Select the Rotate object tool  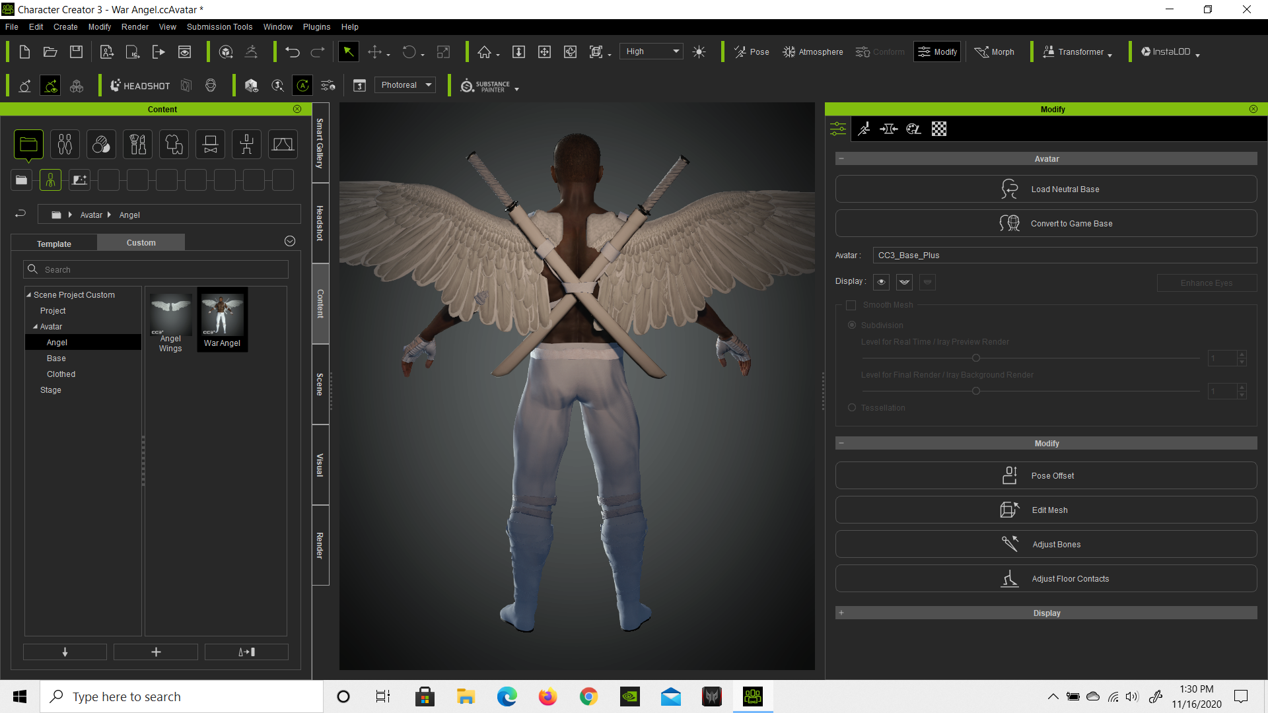[409, 52]
